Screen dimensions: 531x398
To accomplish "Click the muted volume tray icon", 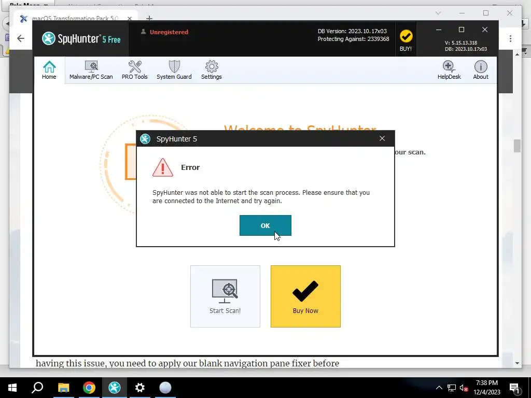I will pos(464,388).
